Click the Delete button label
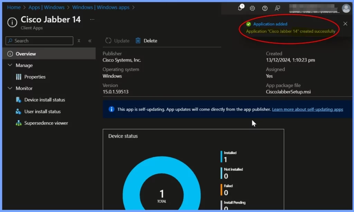Image resolution: width=354 pixels, height=212 pixels. pyautogui.click(x=150, y=41)
